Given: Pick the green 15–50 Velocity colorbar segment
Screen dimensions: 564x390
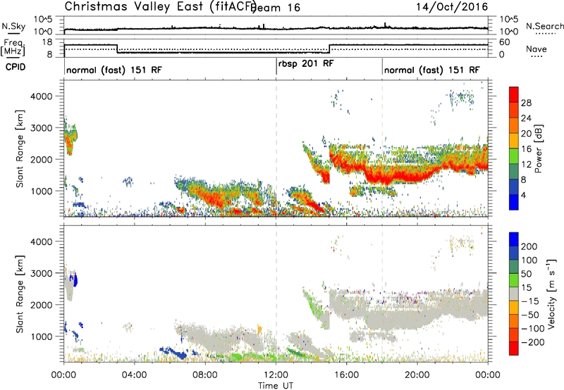Looking at the screenshot, I should point(514,280).
